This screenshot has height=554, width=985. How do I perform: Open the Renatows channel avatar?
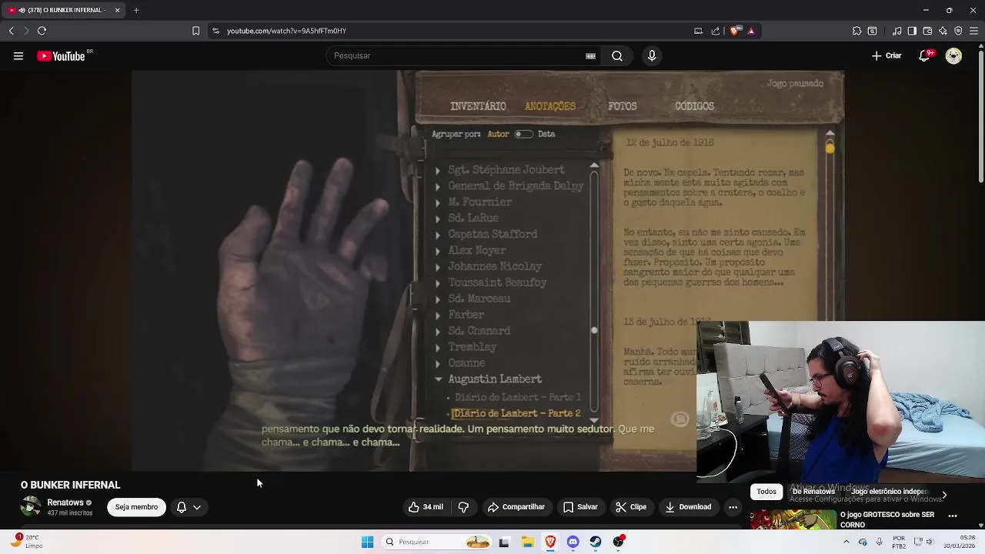point(31,507)
